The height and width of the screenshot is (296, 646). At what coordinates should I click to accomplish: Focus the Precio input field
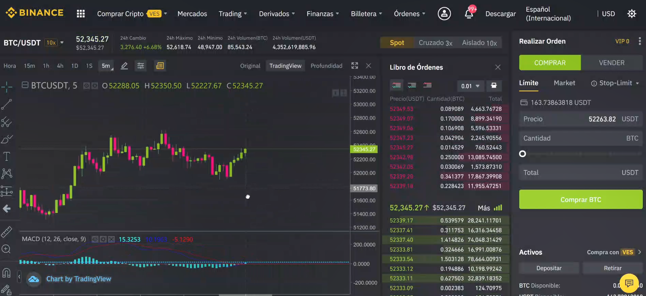[581, 119]
